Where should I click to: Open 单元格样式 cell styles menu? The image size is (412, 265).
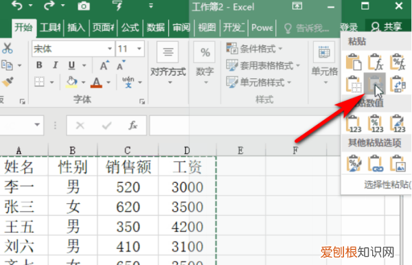tap(259, 82)
